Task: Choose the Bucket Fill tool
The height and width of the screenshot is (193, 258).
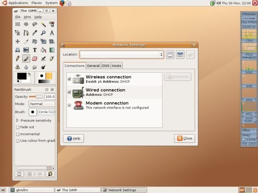Action: [x=43, y=50]
